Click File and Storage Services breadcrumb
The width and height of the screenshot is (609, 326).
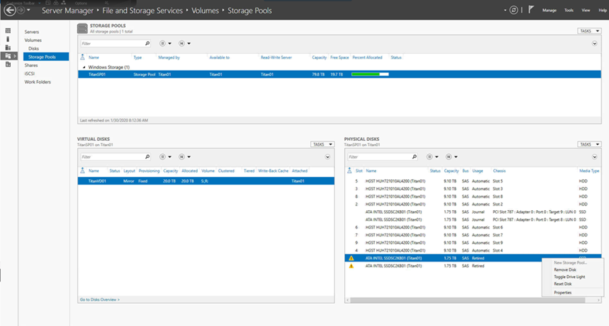click(x=142, y=11)
